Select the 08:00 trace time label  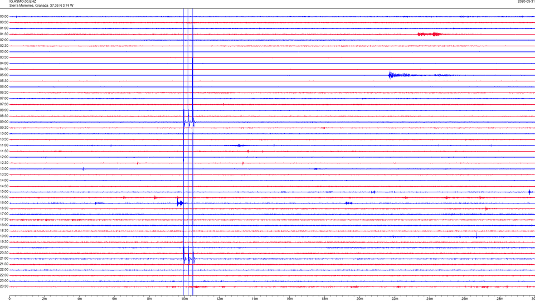(4, 110)
